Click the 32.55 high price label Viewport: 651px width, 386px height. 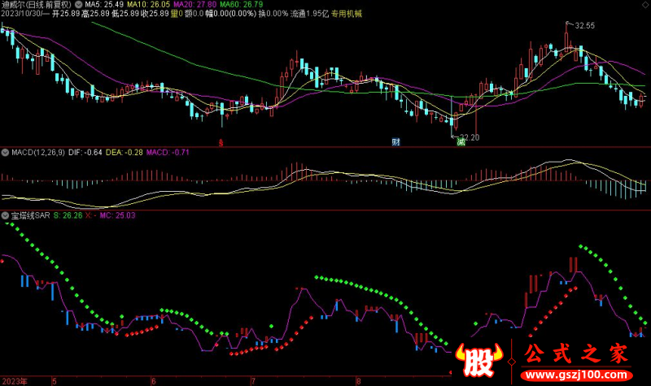click(584, 26)
